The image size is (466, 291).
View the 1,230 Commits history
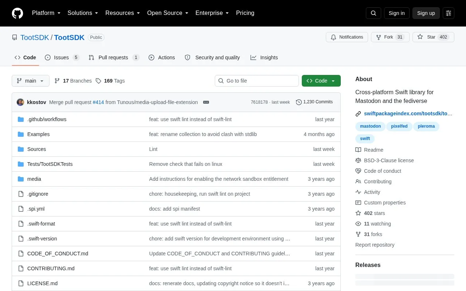[315, 102]
